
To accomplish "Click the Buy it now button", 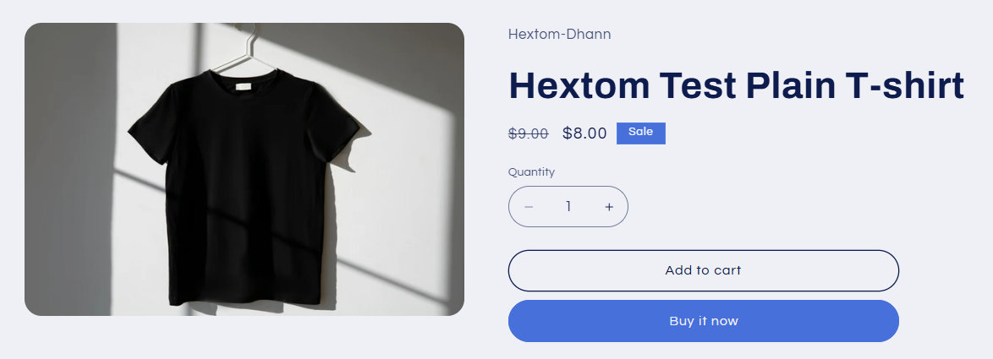I will coord(704,321).
